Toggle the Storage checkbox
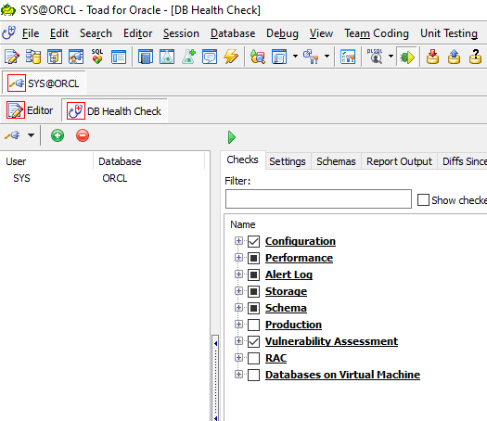Screen dimensions: 487x421 coord(254,291)
